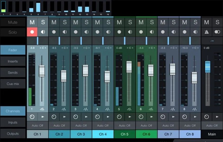Mute the Main output channel
The height and width of the screenshot is (142, 223).
point(206,22)
